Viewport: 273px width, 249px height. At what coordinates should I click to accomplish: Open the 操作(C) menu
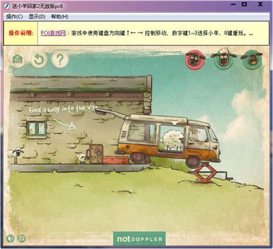point(14,17)
